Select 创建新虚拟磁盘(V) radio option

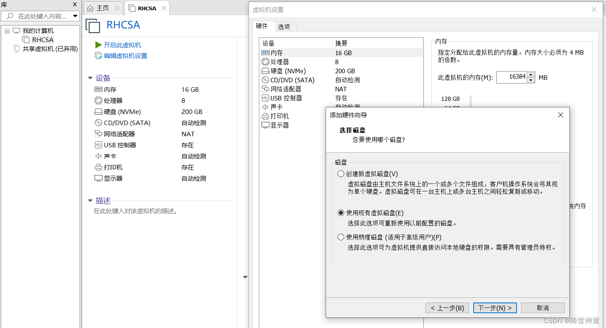[x=341, y=174]
